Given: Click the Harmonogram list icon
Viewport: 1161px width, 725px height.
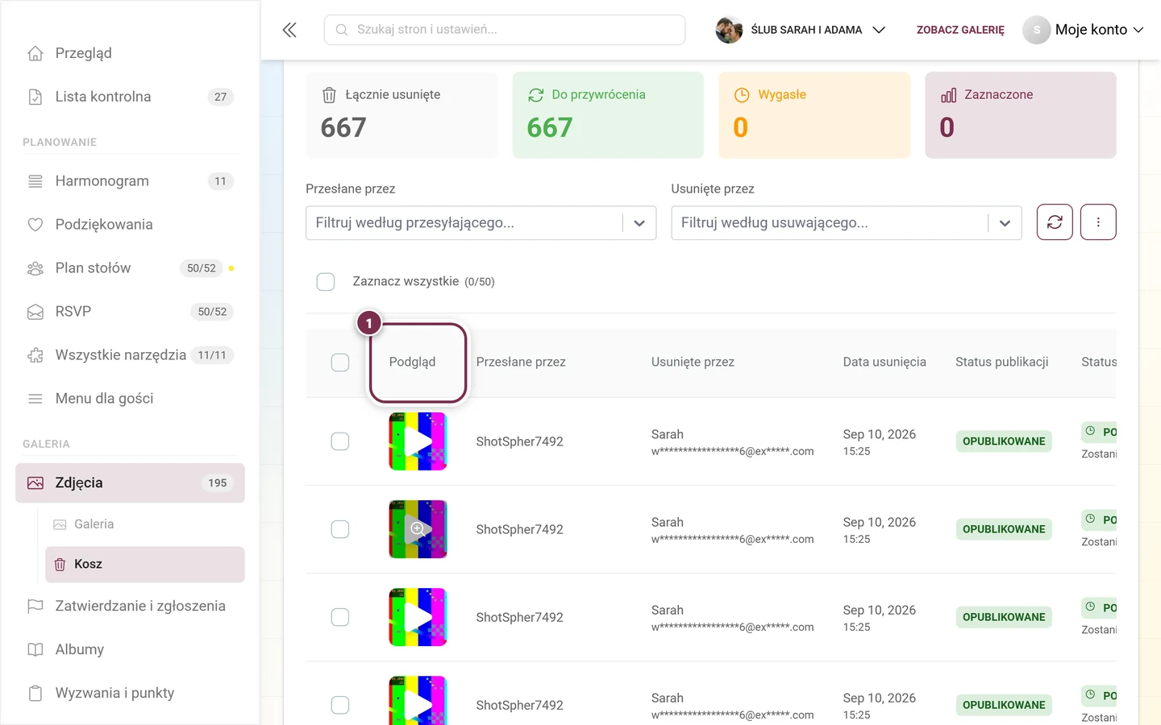Looking at the screenshot, I should (x=35, y=181).
